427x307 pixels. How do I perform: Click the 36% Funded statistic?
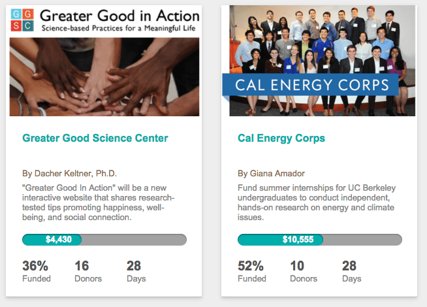click(36, 271)
